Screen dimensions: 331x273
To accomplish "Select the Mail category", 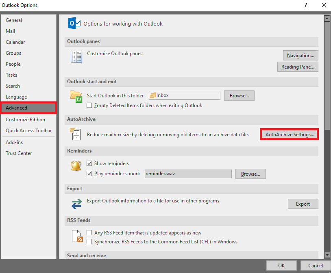I will 28,31.
